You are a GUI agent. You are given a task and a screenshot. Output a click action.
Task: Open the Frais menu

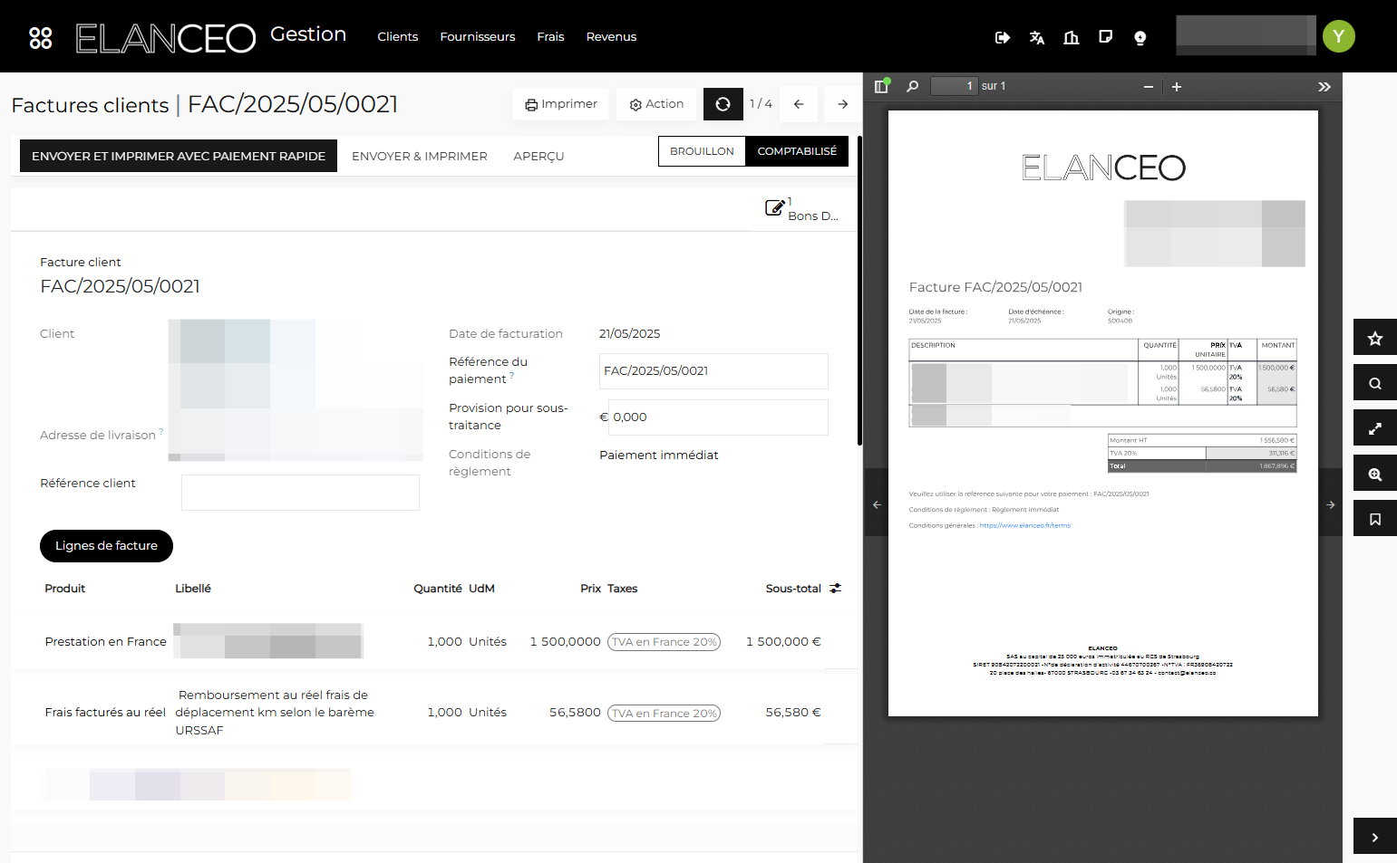point(550,37)
